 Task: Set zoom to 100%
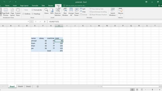(x=52, y=11)
